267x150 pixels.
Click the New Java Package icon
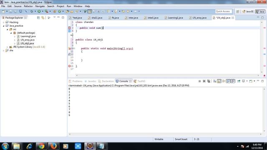(x=55, y=11)
